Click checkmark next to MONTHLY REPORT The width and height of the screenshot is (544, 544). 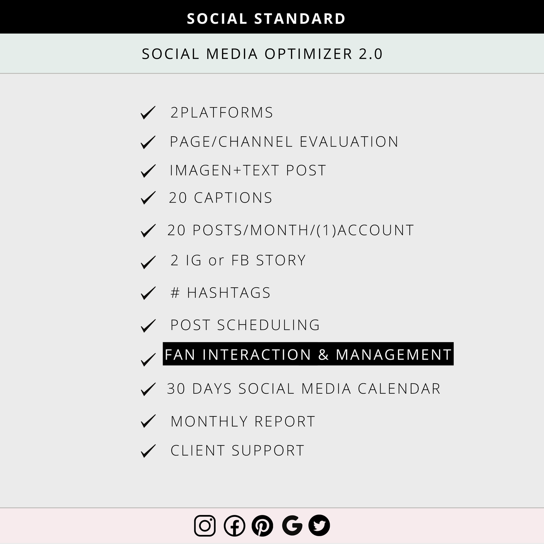[148, 421]
